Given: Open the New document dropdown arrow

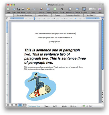Looking at the screenshot, I should pos(11,9).
